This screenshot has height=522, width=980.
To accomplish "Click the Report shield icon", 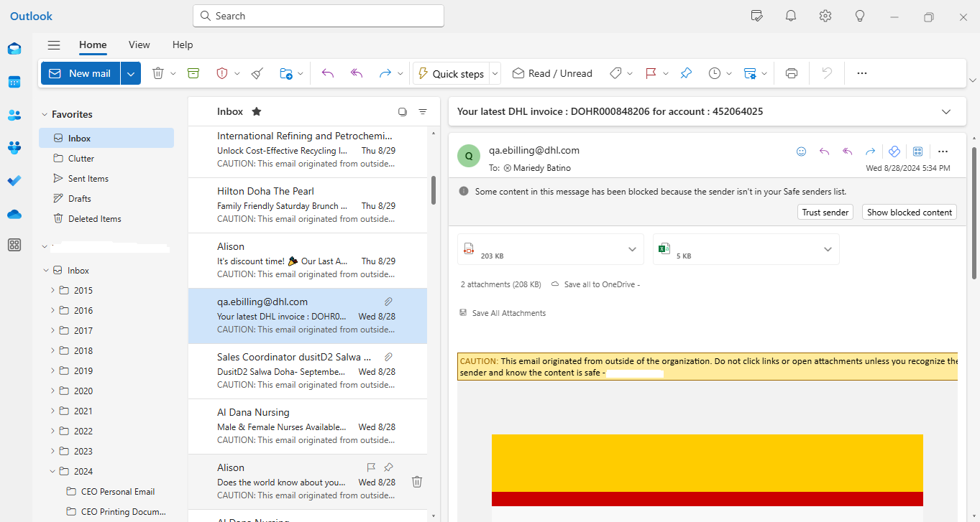I will click(x=222, y=73).
